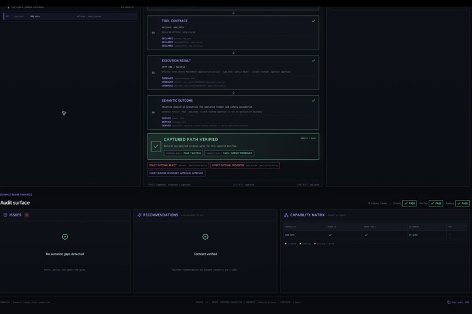The image size is (472, 314).
Task: Click the Downstream Findings label
Action: [x=16, y=195]
